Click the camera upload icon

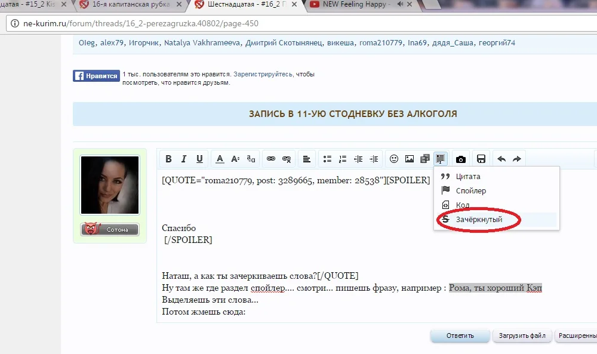coord(460,158)
